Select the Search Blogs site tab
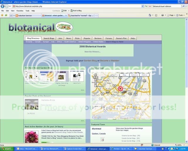This screenshot has width=188, height=151. click(49, 38)
